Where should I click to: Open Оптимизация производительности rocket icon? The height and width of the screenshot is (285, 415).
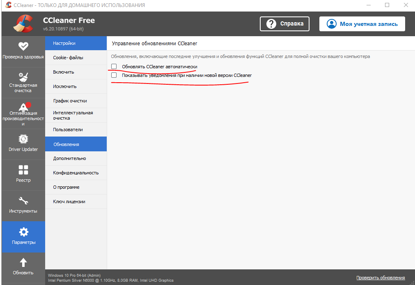[24, 107]
